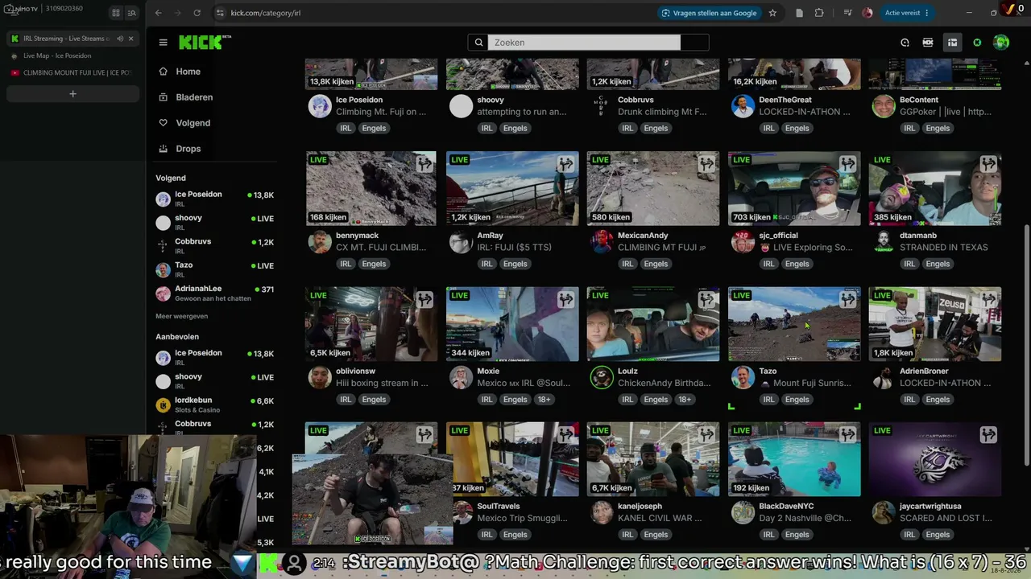Image resolution: width=1031 pixels, height=579 pixels.
Task: Click the kick.com/category/irl address bar
Action: pyautogui.click(x=435, y=13)
